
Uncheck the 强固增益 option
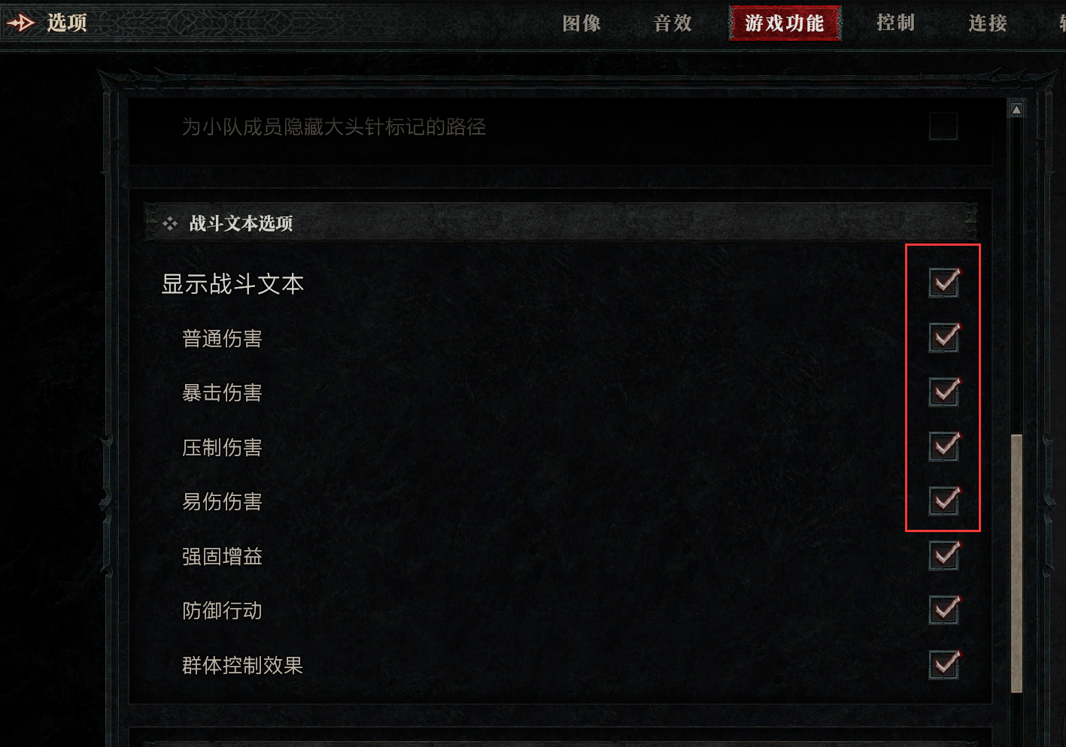point(943,555)
